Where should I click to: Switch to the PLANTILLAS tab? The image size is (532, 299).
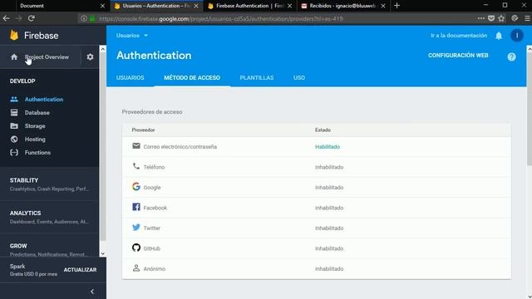[257, 77]
